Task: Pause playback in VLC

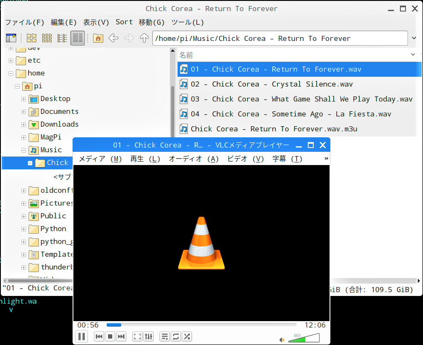Action: [x=82, y=336]
